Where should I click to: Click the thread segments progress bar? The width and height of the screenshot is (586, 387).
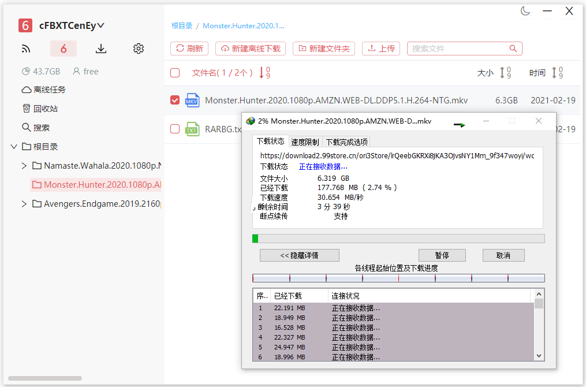398,278
